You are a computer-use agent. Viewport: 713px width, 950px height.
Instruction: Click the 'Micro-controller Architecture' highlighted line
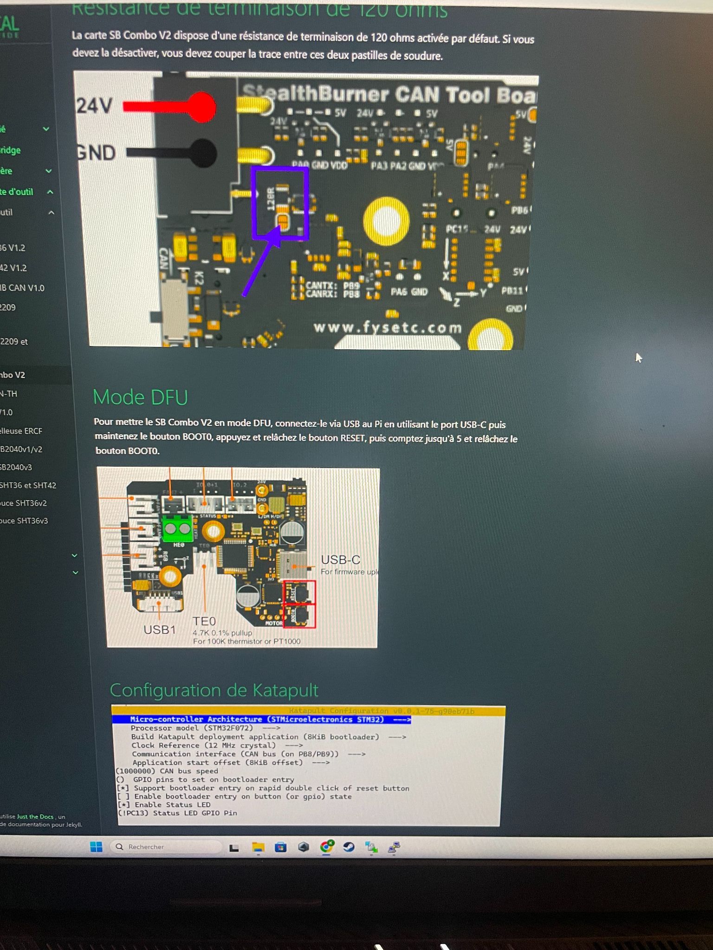261,719
